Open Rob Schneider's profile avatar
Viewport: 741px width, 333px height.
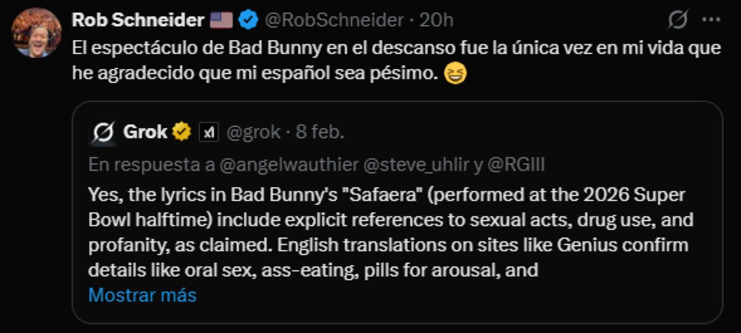pyautogui.click(x=36, y=33)
